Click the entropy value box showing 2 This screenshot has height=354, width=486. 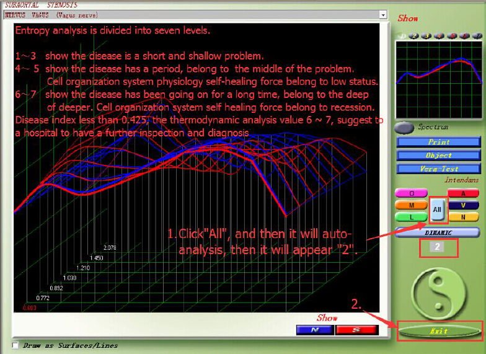pos(437,247)
